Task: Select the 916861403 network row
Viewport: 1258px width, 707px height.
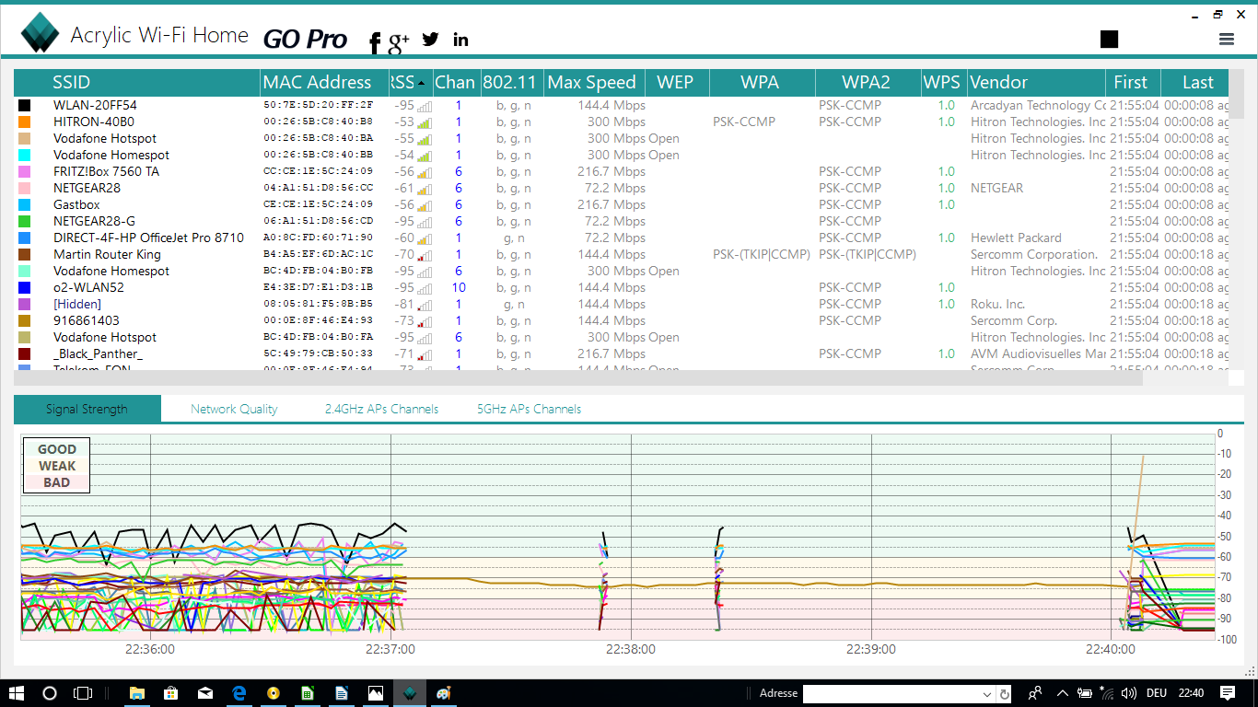Action: click(621, 321)
